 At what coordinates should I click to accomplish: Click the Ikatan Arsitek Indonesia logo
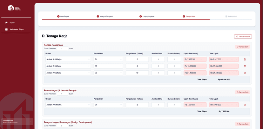15,8
